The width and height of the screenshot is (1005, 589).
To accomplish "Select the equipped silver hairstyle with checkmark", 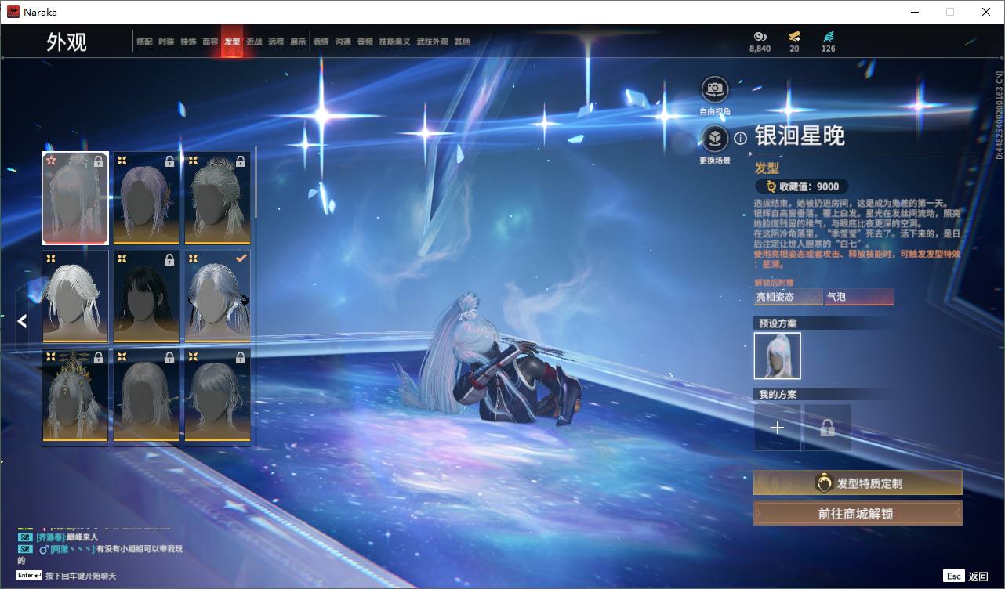I will coord(217,297).
